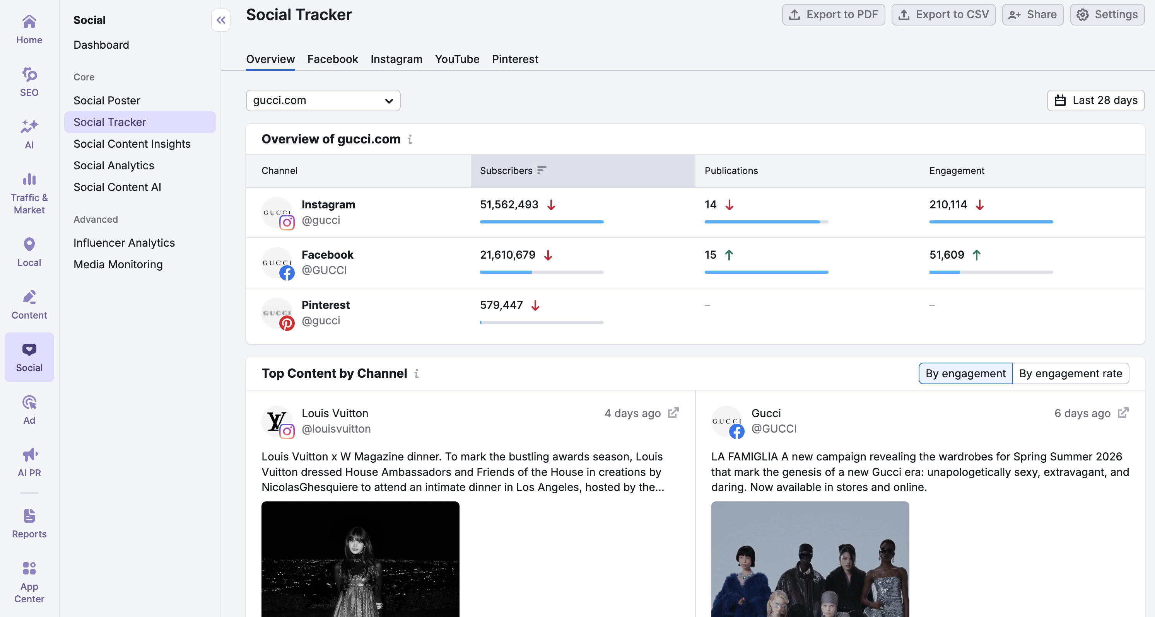This screenshot has width=1155, height=617.
Task: Select By engagement toggle option
Action: pyautogui.click(x=965, y=373)
